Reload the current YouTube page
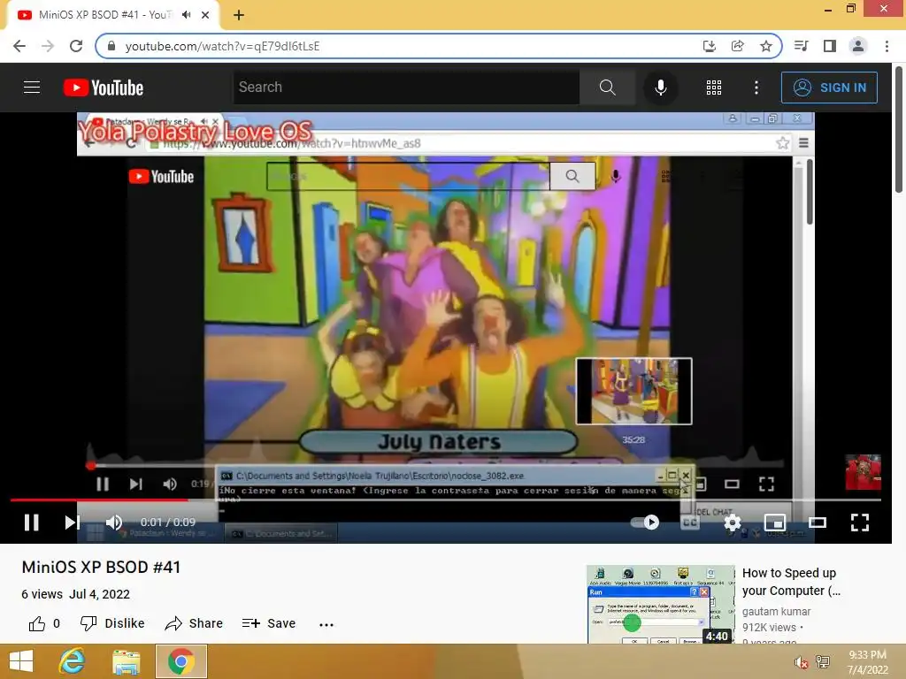Screen dimensions: 906x679 point(76,46)
